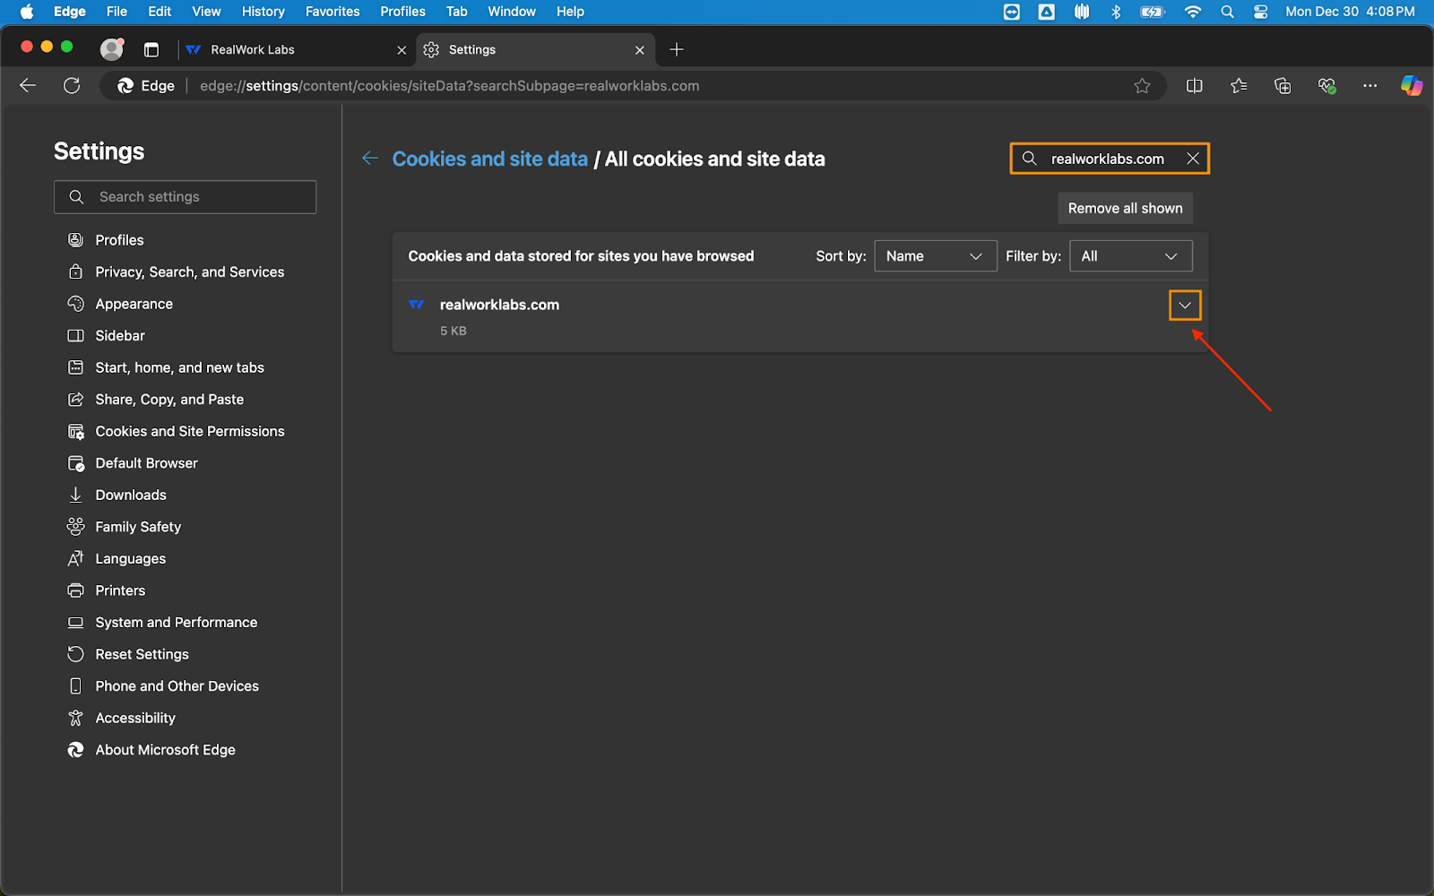Viewport: 1434px width, 896px height.
Task: Go back to Cookies and site data with the arrow
Action: 370,159
